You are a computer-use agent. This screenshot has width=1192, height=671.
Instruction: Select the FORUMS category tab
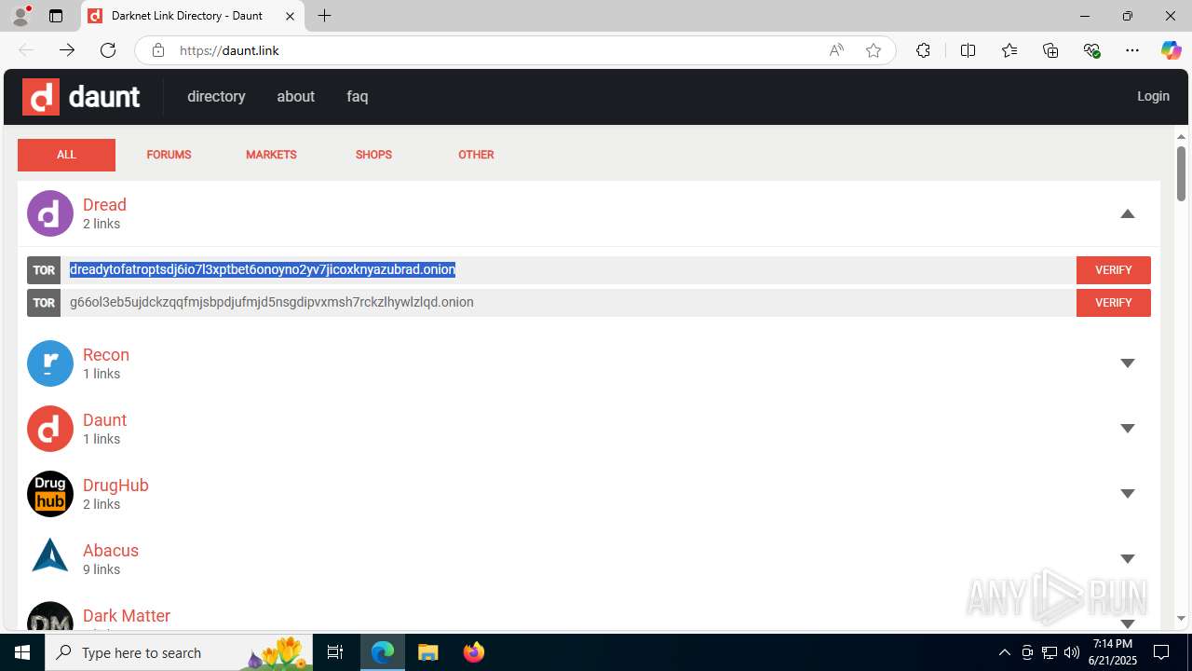point(169,155)
